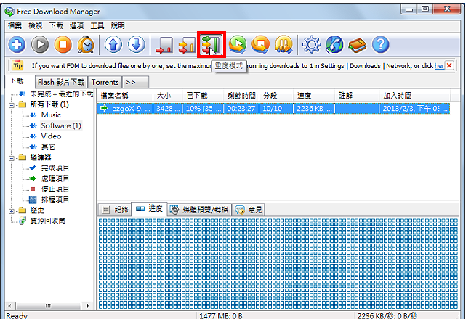Switch to the Flash 影片下載 tab

tap(61, 82)
